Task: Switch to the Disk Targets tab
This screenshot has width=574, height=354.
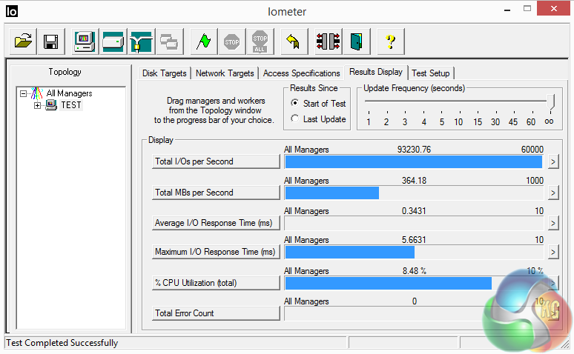Action: click(x=165, y=73)
